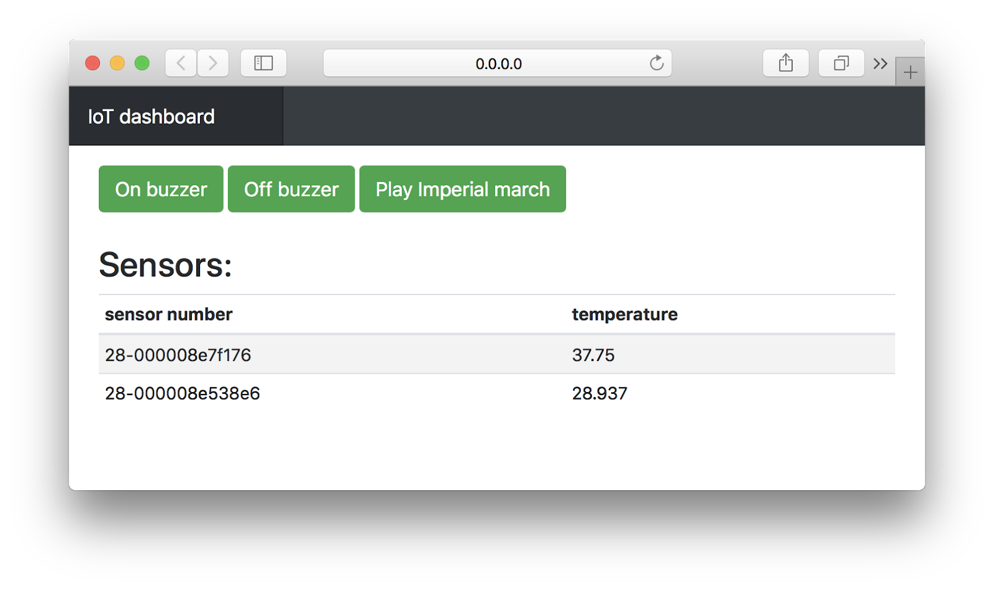Expand the toolbar overflow chevrons

(880, 63)
